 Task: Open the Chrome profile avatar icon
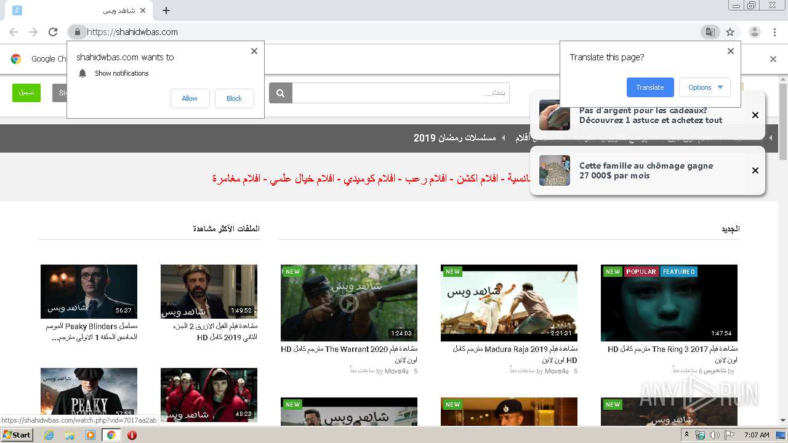pos(754,32)
